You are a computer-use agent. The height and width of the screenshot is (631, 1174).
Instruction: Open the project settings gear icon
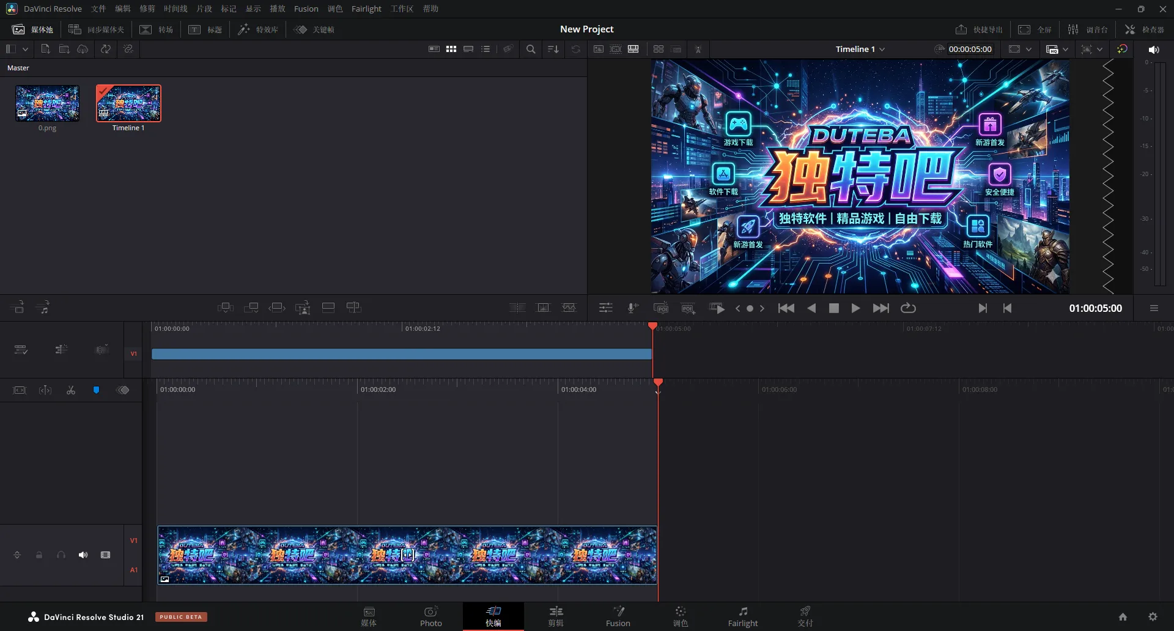(x=1153, y=616)
